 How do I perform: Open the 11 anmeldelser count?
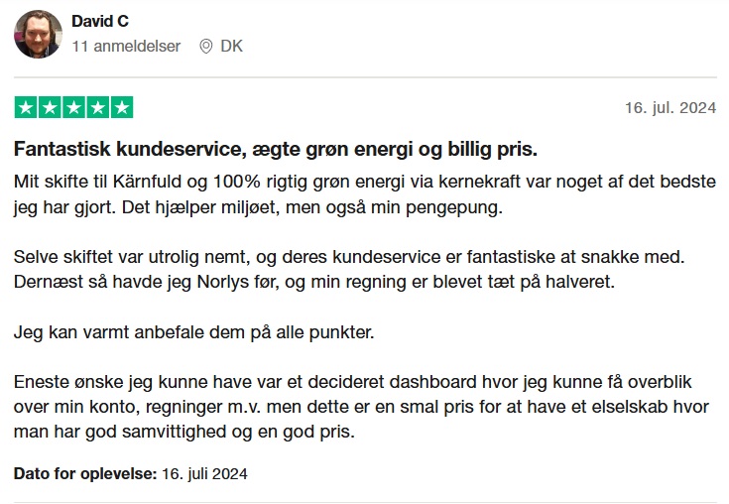126,46
